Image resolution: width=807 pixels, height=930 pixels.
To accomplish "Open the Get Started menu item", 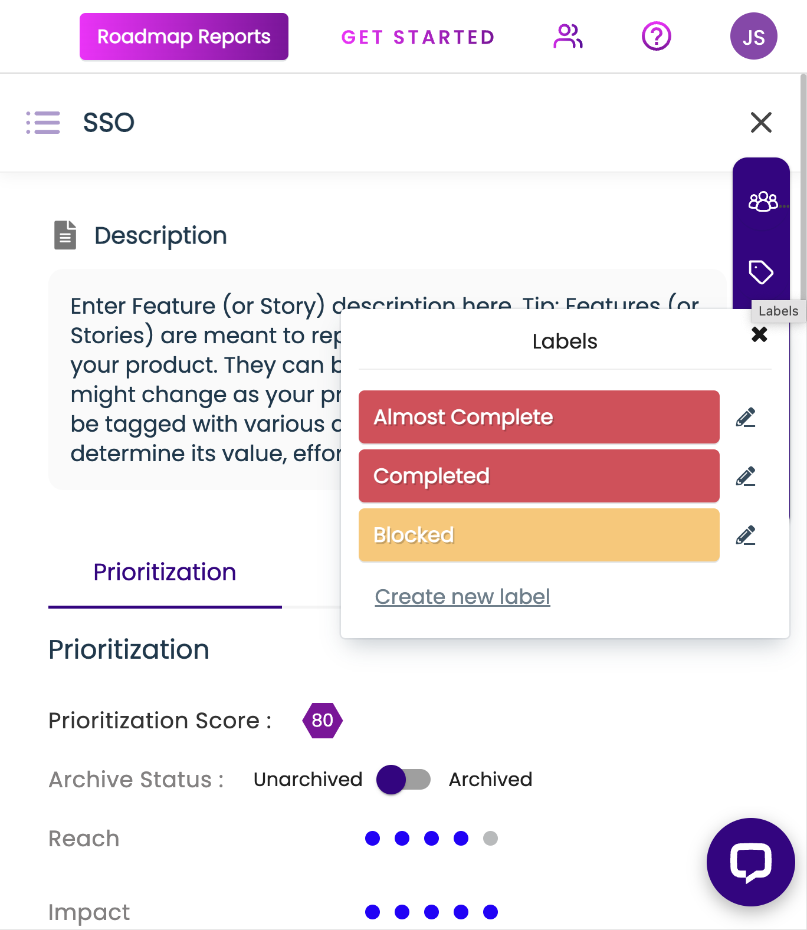I will click(x=418, y=37).
